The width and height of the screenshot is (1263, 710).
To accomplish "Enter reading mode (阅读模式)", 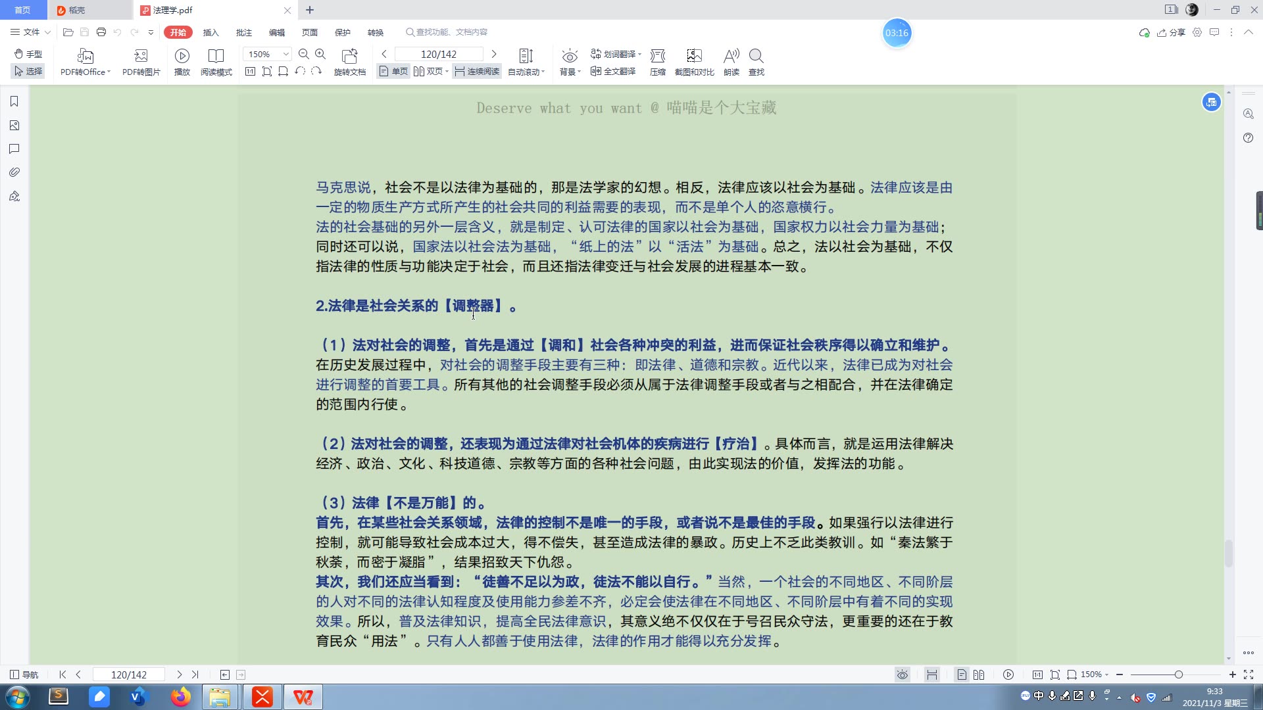I will [x=216, y=62].
